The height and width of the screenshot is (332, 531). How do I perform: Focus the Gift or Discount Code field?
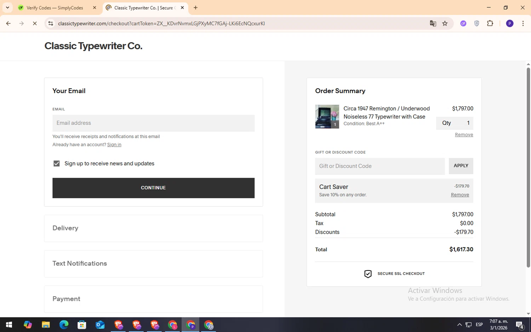click(380, 166)
